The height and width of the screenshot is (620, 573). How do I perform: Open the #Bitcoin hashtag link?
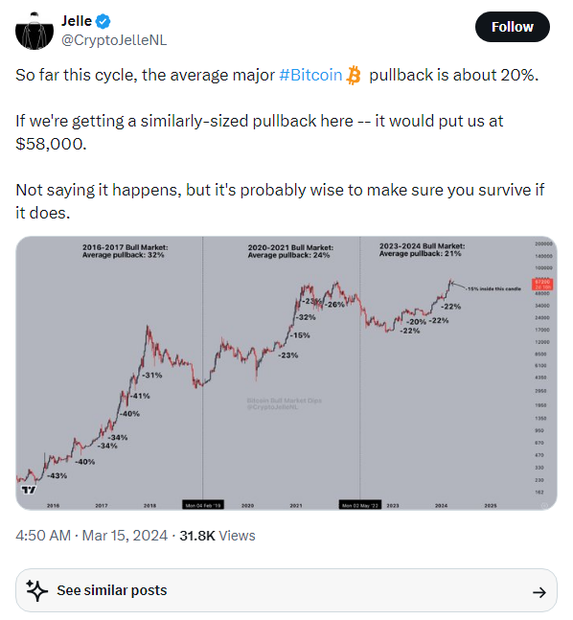pyautogui.click(x=310, y=75)
